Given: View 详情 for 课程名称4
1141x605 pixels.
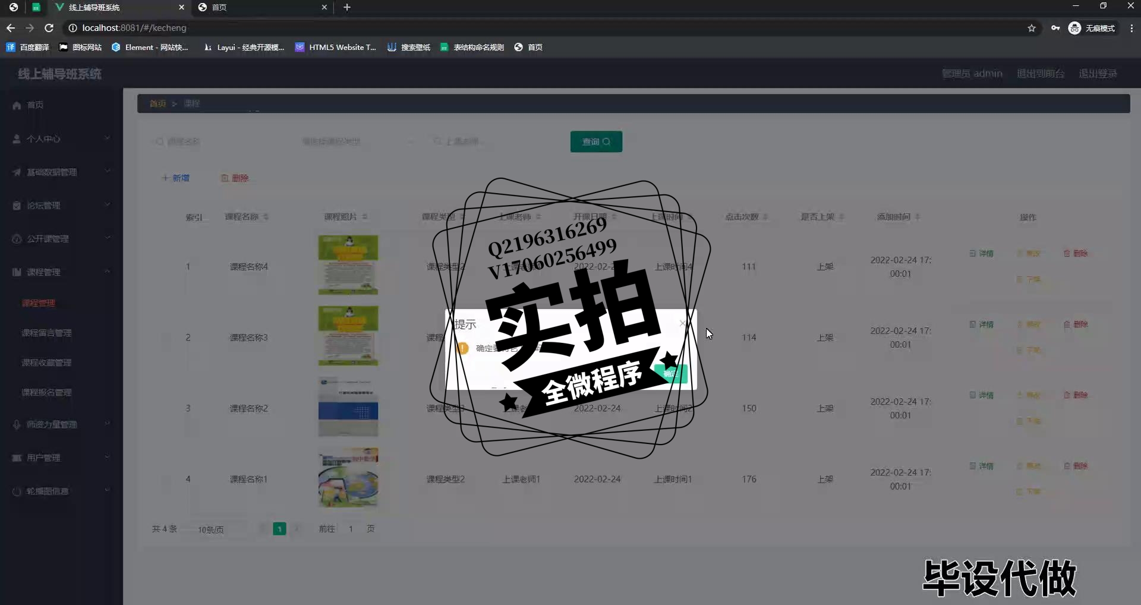Looking at the screenshot, I should tap(982, 253).
